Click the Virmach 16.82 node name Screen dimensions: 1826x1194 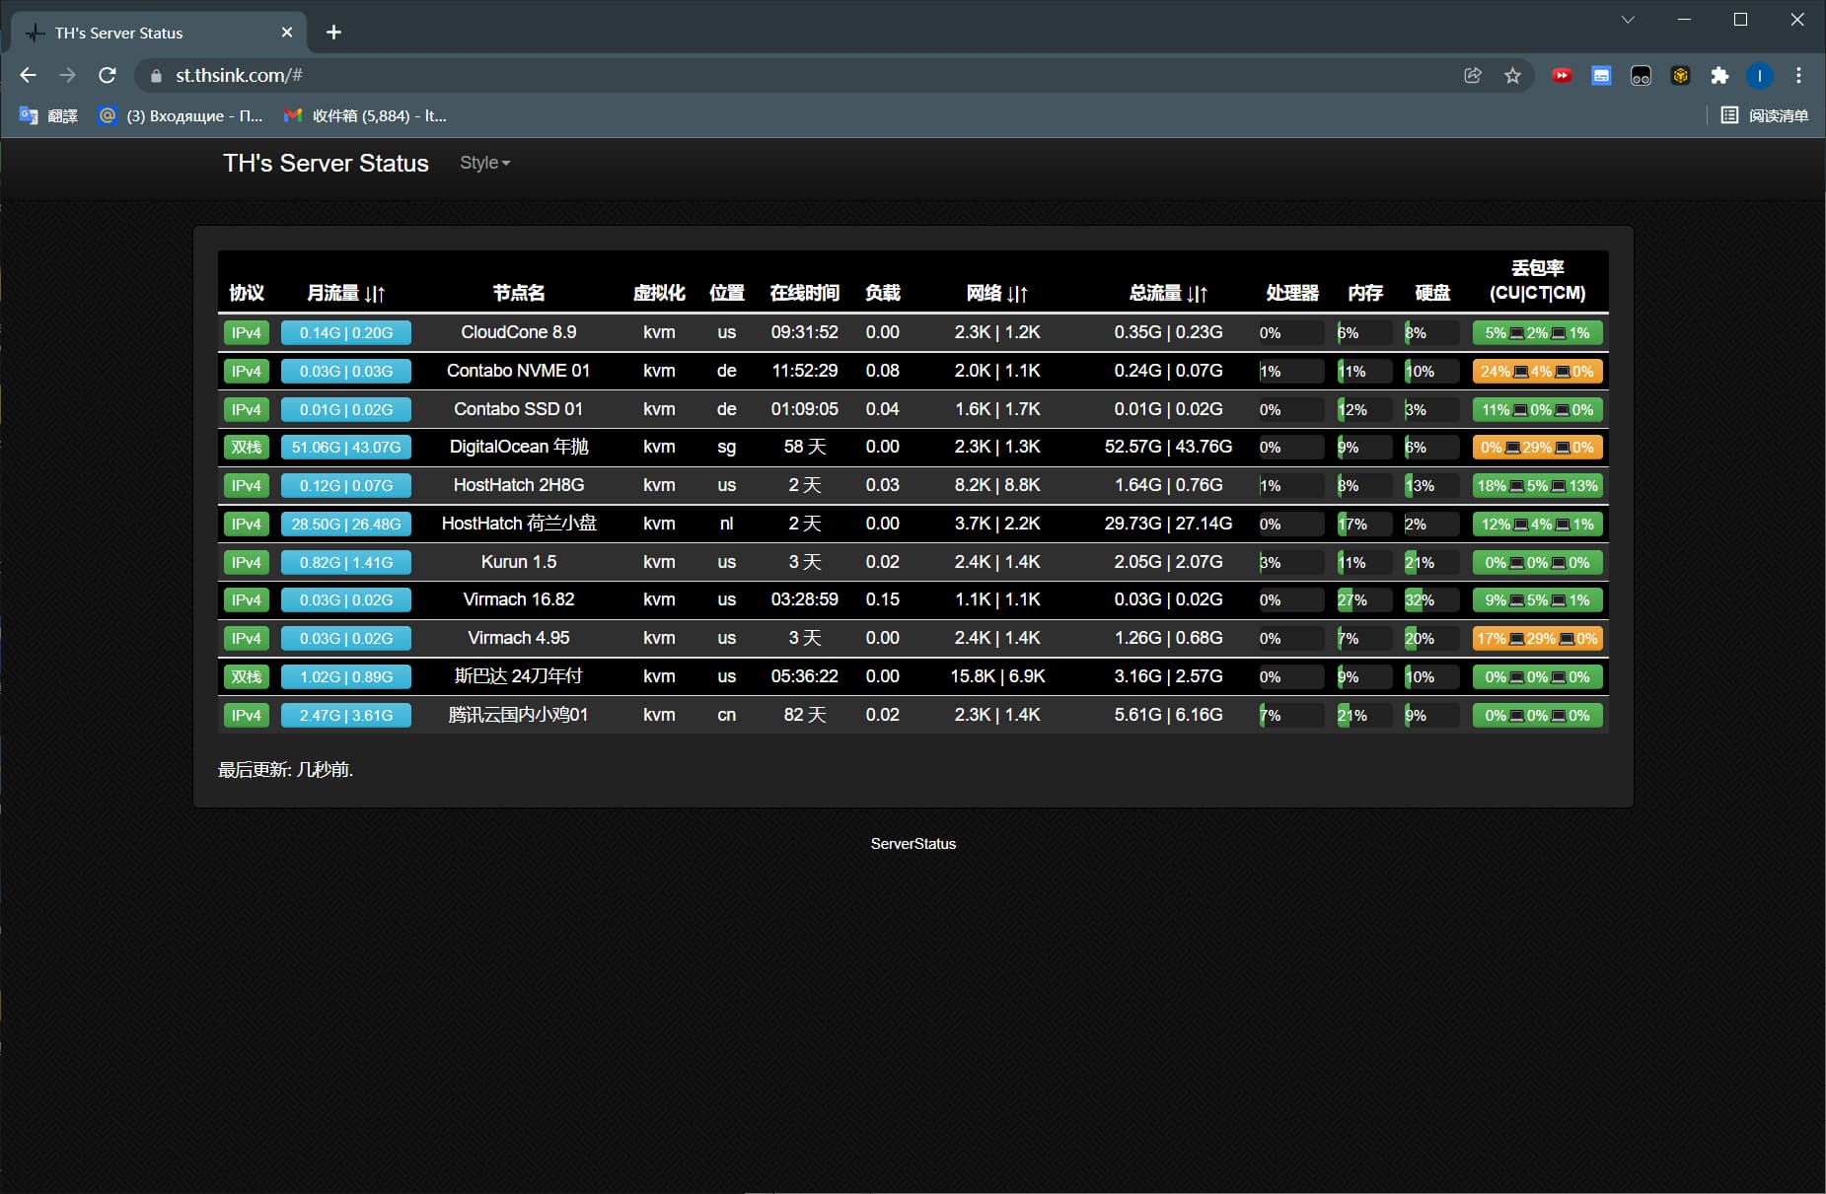pyautogui.click(x=519, y=599)
